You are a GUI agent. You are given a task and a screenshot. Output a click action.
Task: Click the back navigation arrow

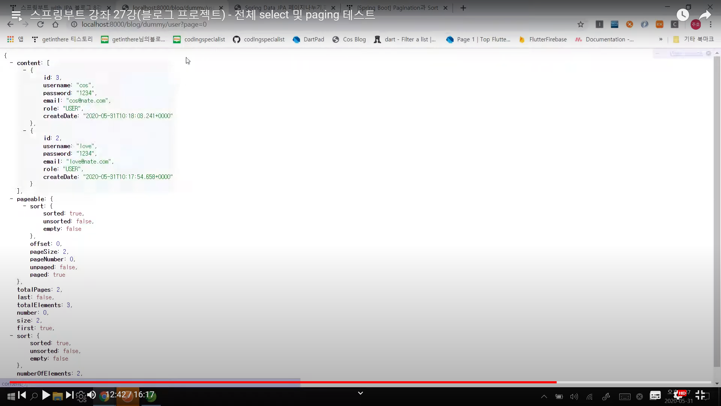coord(10,24)
